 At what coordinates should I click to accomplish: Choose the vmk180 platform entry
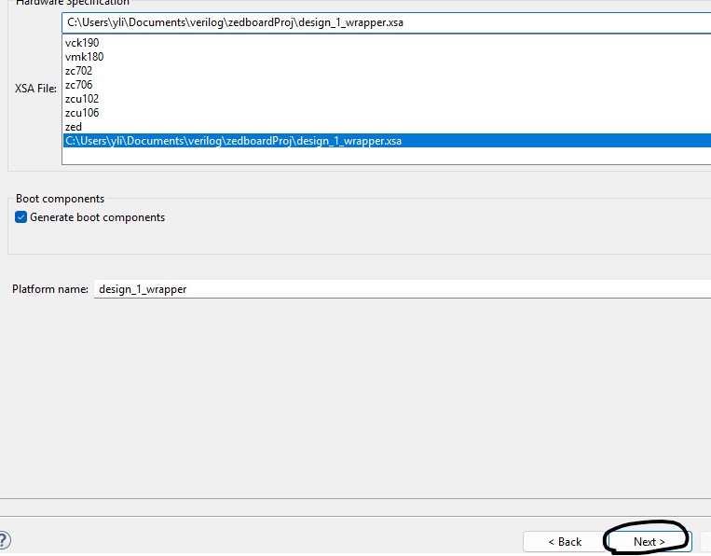[x=83, y=57]
